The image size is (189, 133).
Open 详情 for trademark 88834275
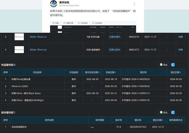[x=181, y=50]
